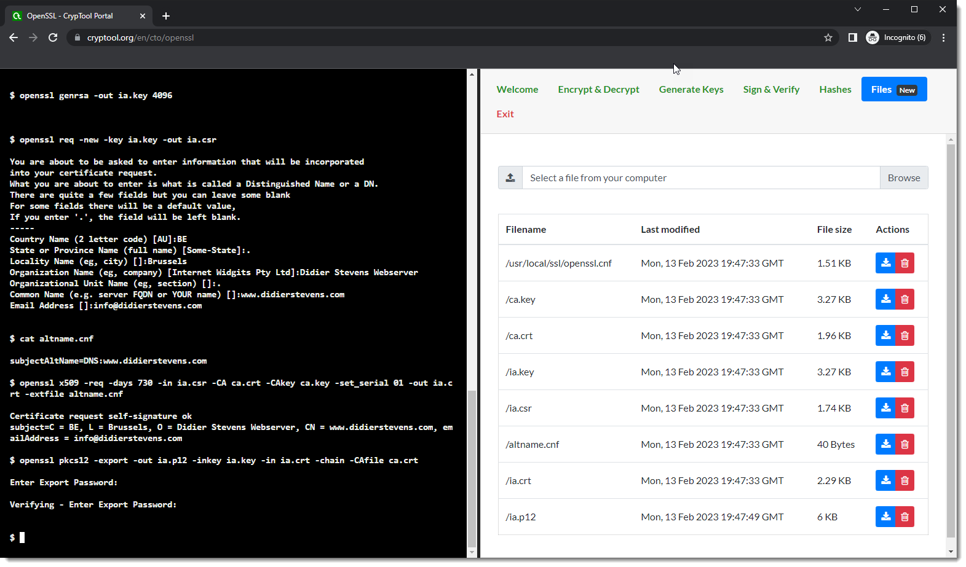Reload the CrypTool page
The height and width of the screenshot is (567, 966).
tap(53, 37)
